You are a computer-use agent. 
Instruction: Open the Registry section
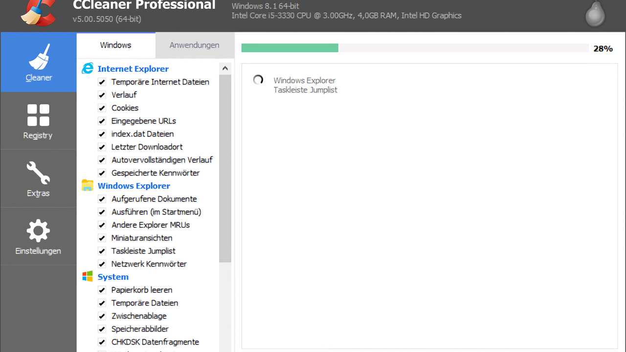click(39, 121)
